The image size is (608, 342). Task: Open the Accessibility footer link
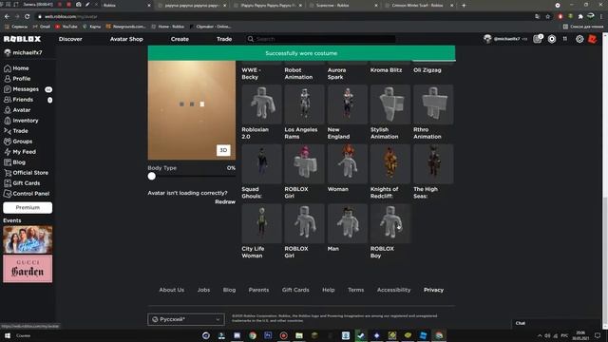click(393, 290)
